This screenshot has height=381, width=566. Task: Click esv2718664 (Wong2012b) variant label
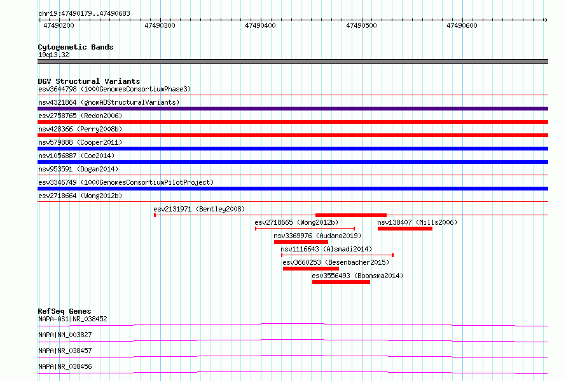(80, 196)
